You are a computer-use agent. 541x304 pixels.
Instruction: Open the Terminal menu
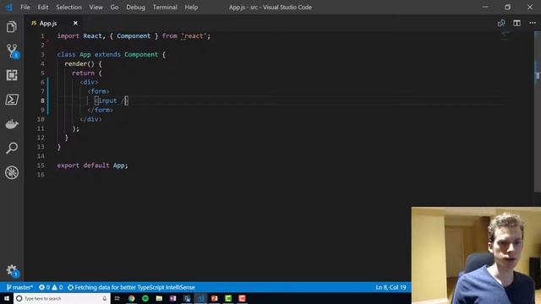pyautogui.click(x=165, y=8)
